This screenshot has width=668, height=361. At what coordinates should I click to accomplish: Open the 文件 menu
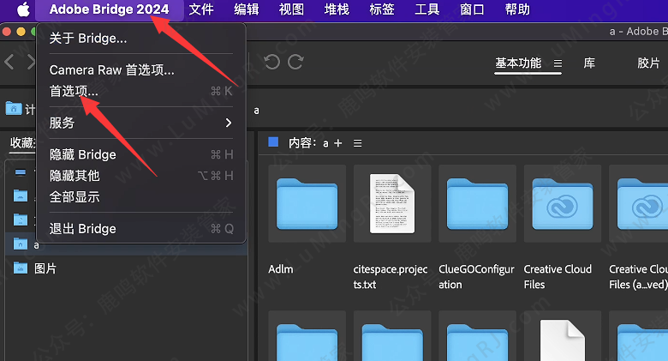pyautogui.click(x=201, y=9)
